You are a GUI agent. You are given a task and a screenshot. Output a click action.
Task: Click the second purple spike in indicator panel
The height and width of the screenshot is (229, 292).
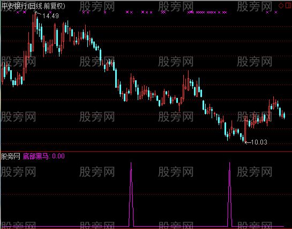(230, 194)
